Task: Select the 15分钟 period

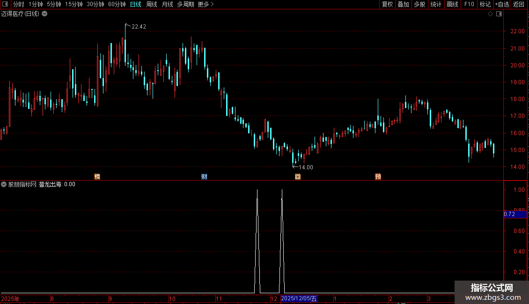Action: [74, 4]
